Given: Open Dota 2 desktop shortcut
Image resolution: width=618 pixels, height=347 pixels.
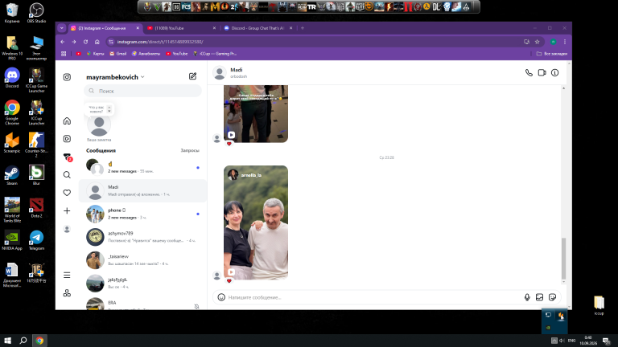Looking at the screenshot, I should coord(36,208).
